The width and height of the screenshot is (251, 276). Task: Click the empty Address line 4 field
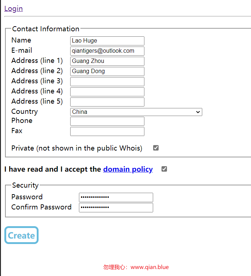(x=107, y=92)
